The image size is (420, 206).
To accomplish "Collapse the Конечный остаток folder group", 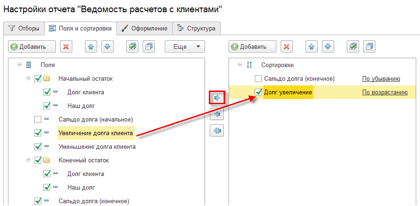I will click(x=29, y=160).
